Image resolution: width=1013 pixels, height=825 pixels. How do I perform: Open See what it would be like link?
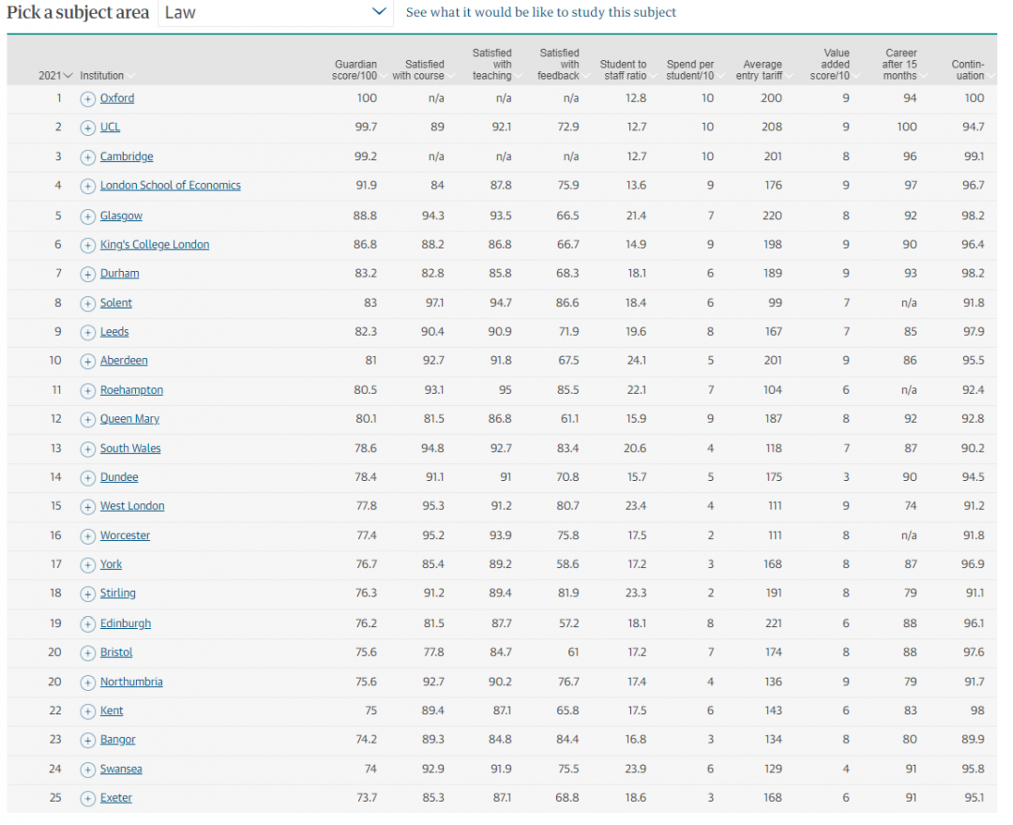click(540, 12)
